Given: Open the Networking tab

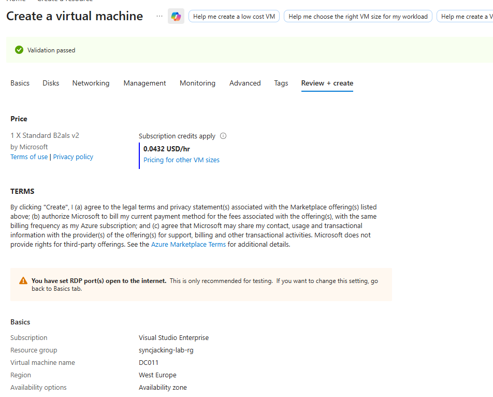Looking at the screenshot, I should (x=91, y=83).
